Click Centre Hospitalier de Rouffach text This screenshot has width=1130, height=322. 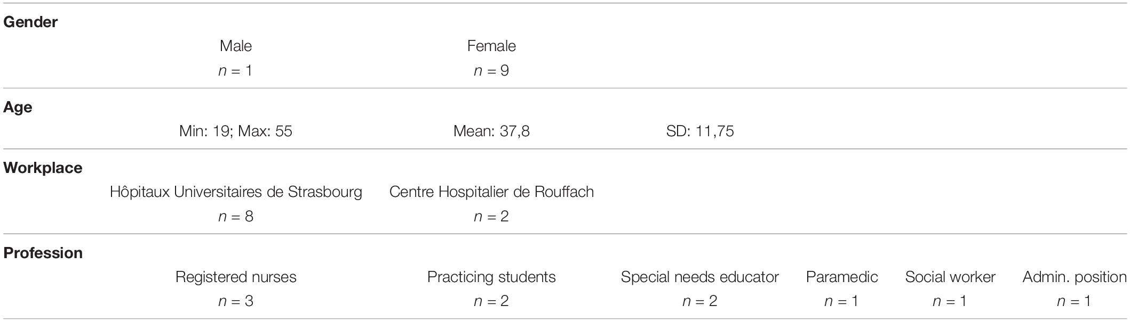pyautogui.click(x=491, y=192)
